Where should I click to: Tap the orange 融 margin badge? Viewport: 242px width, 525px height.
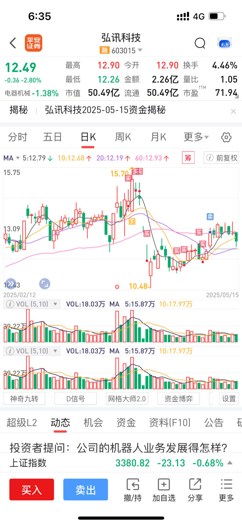(x=104, y=50)
